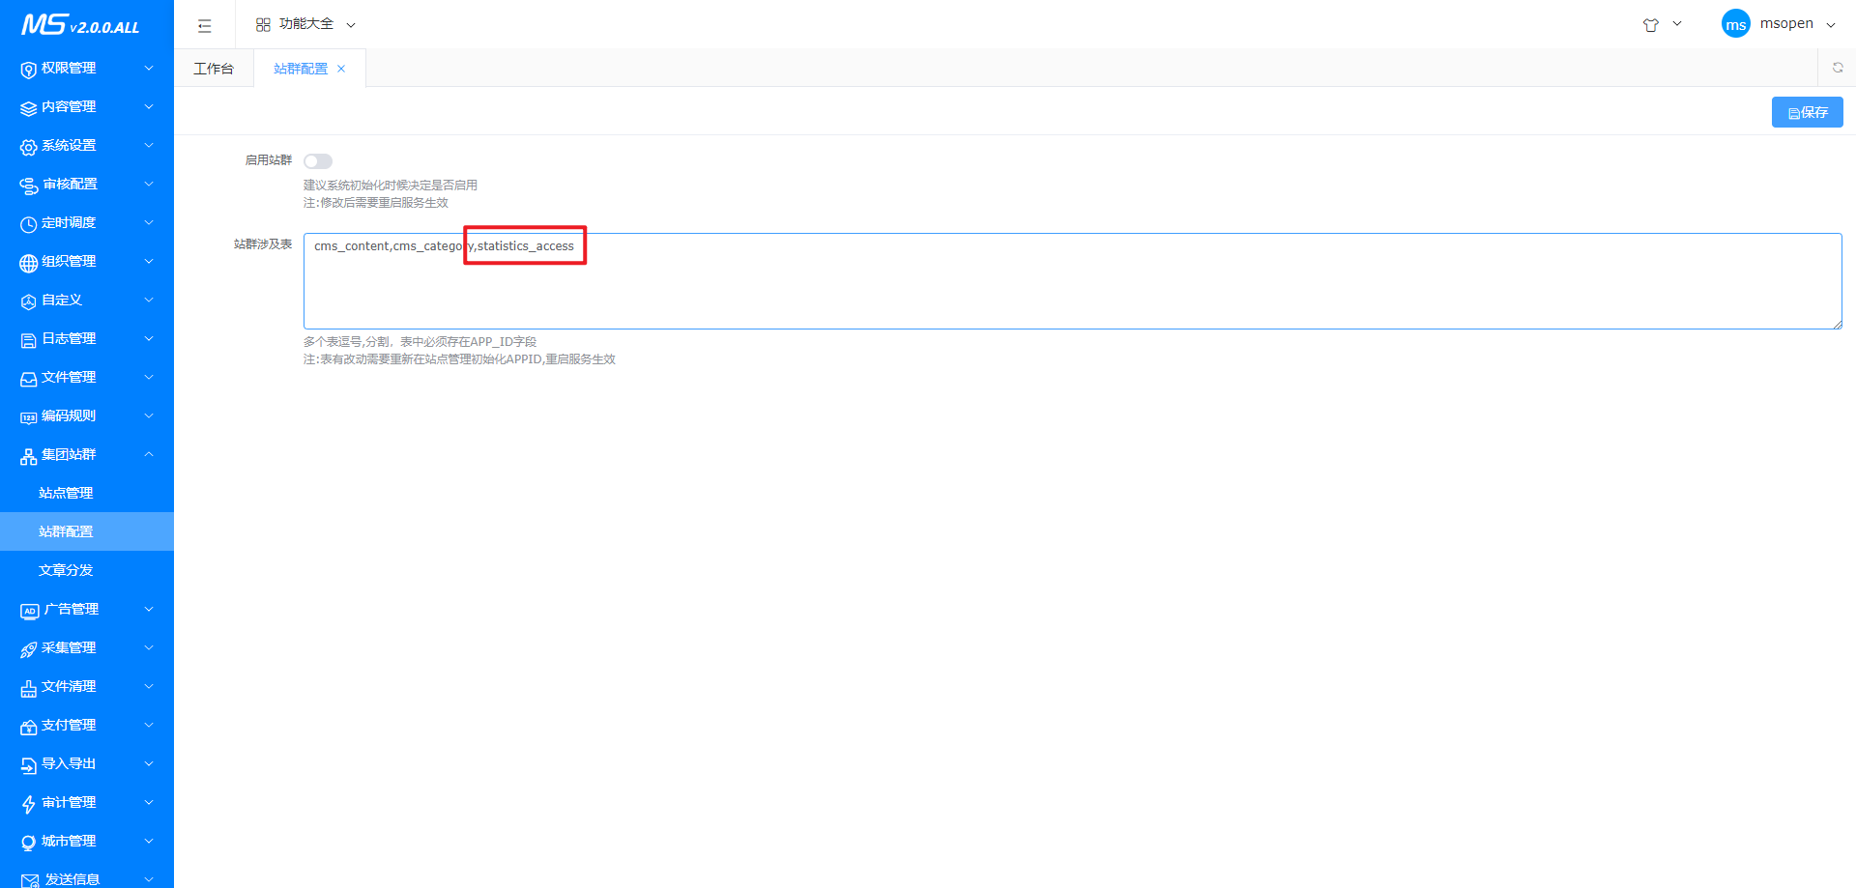Click the ms user avatar

(x=1735, y=24)
